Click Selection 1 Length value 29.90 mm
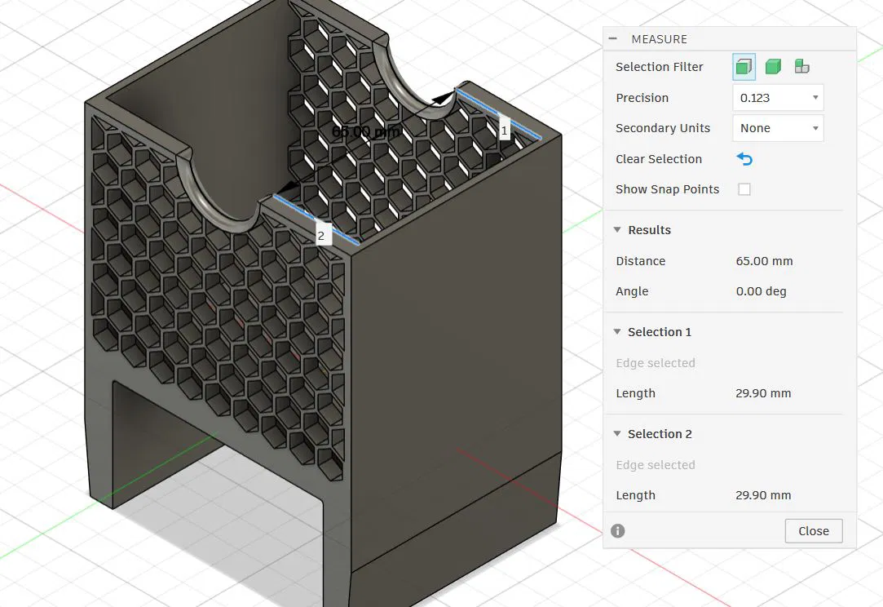 point(763,393)
